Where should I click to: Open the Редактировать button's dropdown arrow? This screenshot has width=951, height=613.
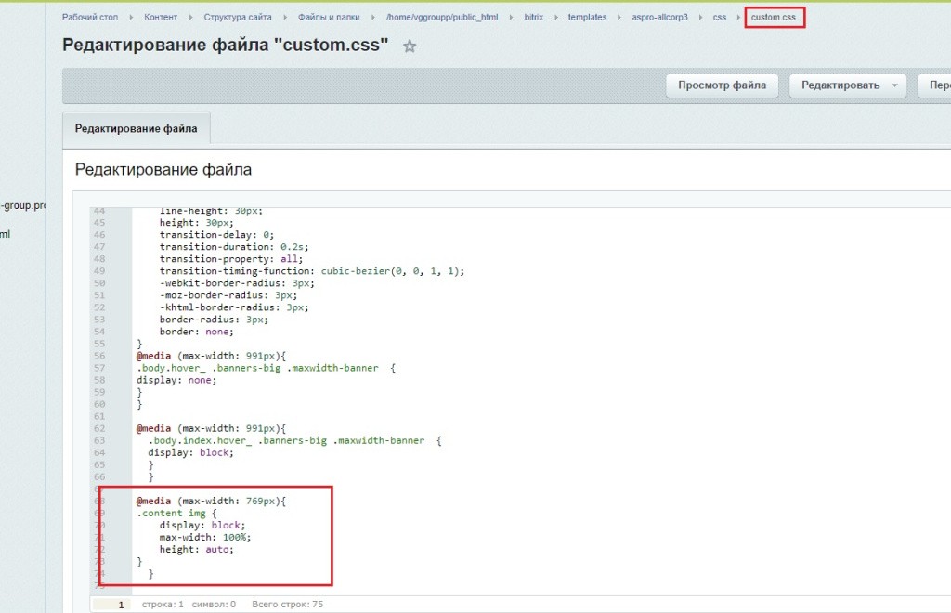coord(897,85)
